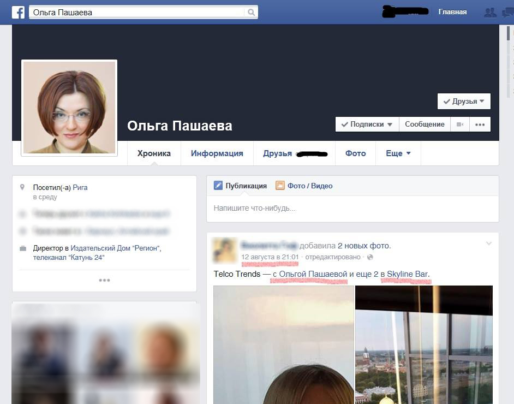Open the post options chevron menu
The height and width of the screenshot is (404, 514).
(488, 243)
